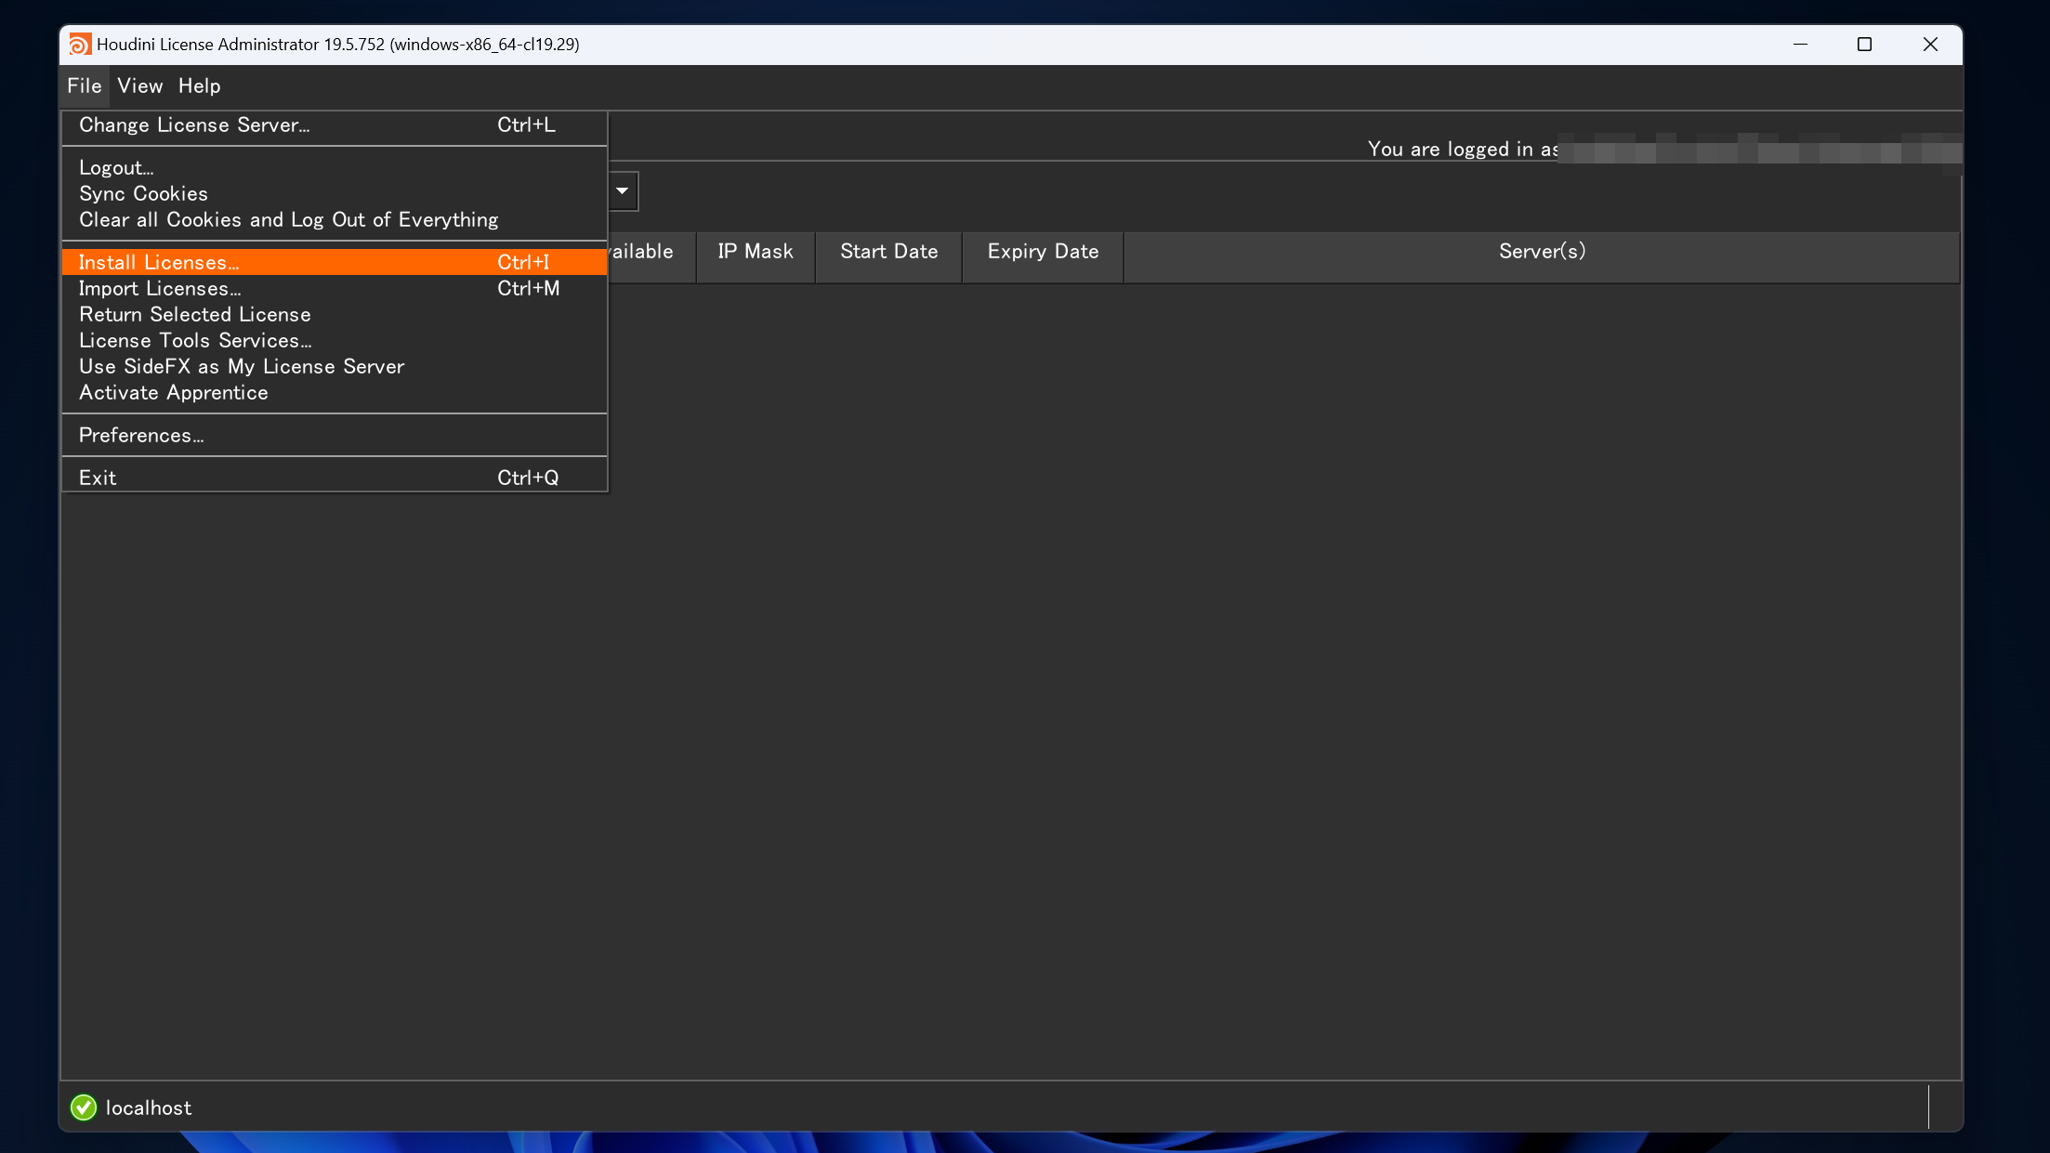
Task: Open Preferences from File menu
Action: tap(335, 435)
